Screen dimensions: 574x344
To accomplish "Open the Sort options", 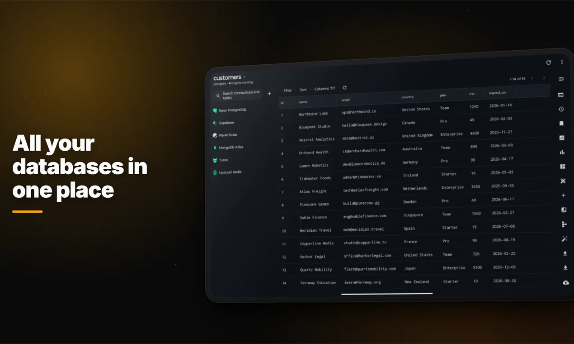I will [303, 90].
